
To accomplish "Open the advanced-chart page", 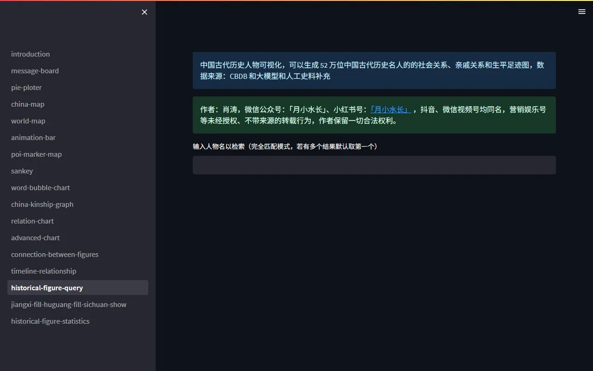I will pos(35,237).
